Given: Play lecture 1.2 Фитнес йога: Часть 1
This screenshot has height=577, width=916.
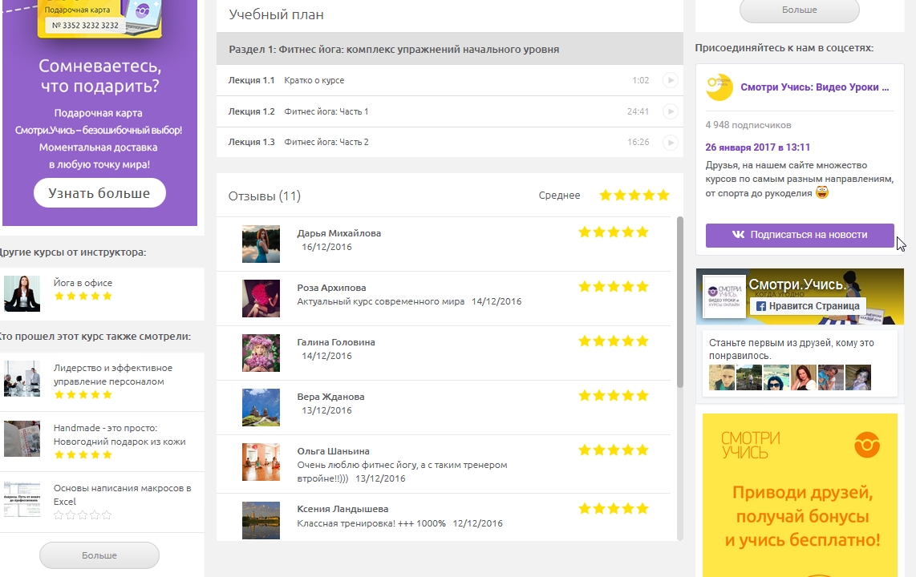Looking at the screenshot, I should click(x=670, y=111).
